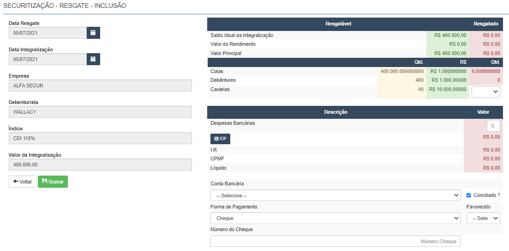Image resolution: width=509 pixels, height=251 pixels.
Task: Click the Descrição table header
Action: tap(335, 112)
